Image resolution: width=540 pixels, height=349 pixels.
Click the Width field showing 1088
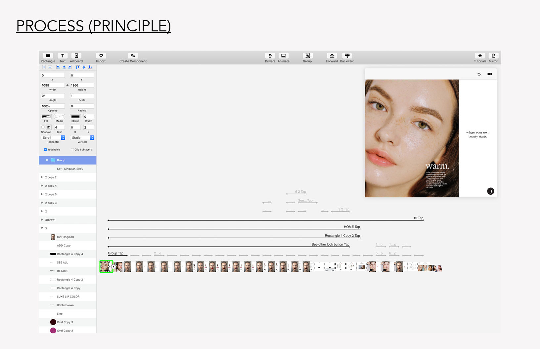point(53,85)
